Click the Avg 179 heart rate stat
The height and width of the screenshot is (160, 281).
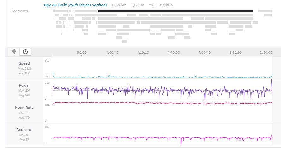(x=24, y=117)
